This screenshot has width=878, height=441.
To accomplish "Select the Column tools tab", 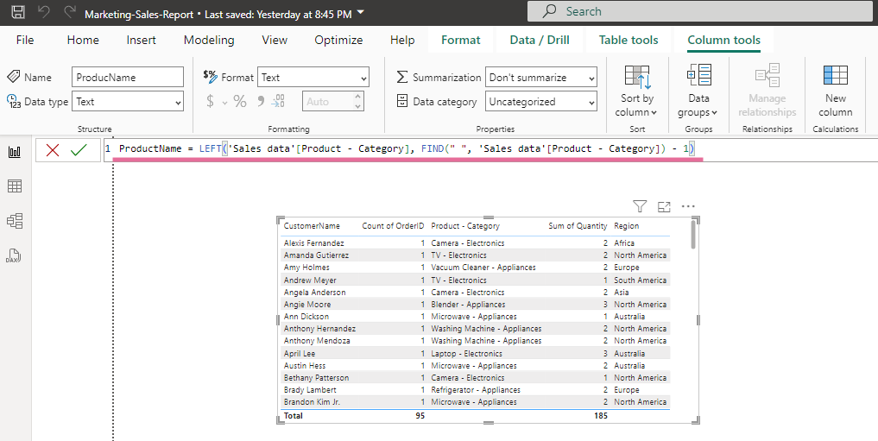I will 723,40.
